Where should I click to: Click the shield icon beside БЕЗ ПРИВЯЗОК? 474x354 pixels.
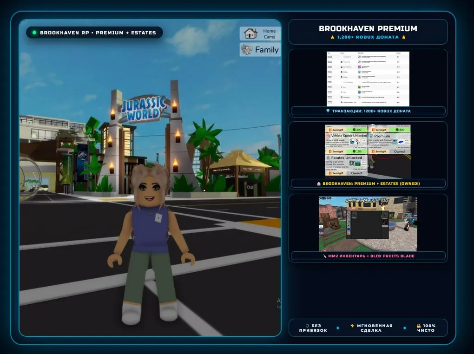tap(307, 326)
